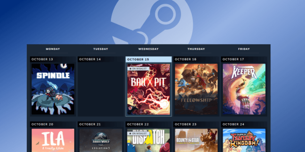The image size is (305, 152).
Task: Click the highlighted October 15 date label
Action: point(138,60)
